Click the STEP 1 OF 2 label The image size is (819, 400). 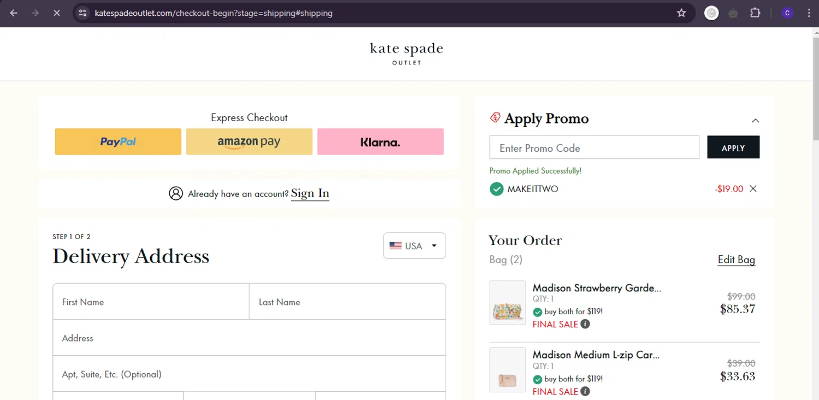coord(72,236)
